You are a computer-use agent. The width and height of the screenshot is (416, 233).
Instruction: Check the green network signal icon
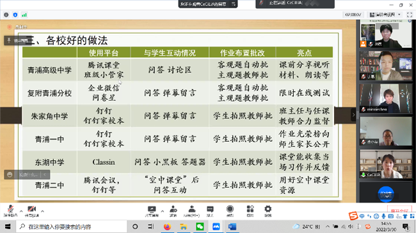pyautogui.click(x=24, y=15)
